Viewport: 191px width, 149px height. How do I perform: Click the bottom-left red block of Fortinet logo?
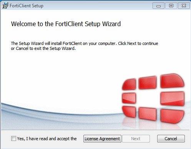tap(129, 112)
